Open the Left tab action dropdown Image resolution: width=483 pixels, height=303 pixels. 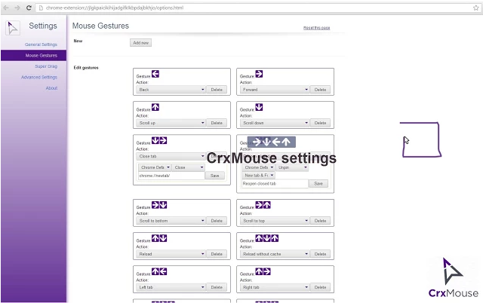[x=171, y=287]
